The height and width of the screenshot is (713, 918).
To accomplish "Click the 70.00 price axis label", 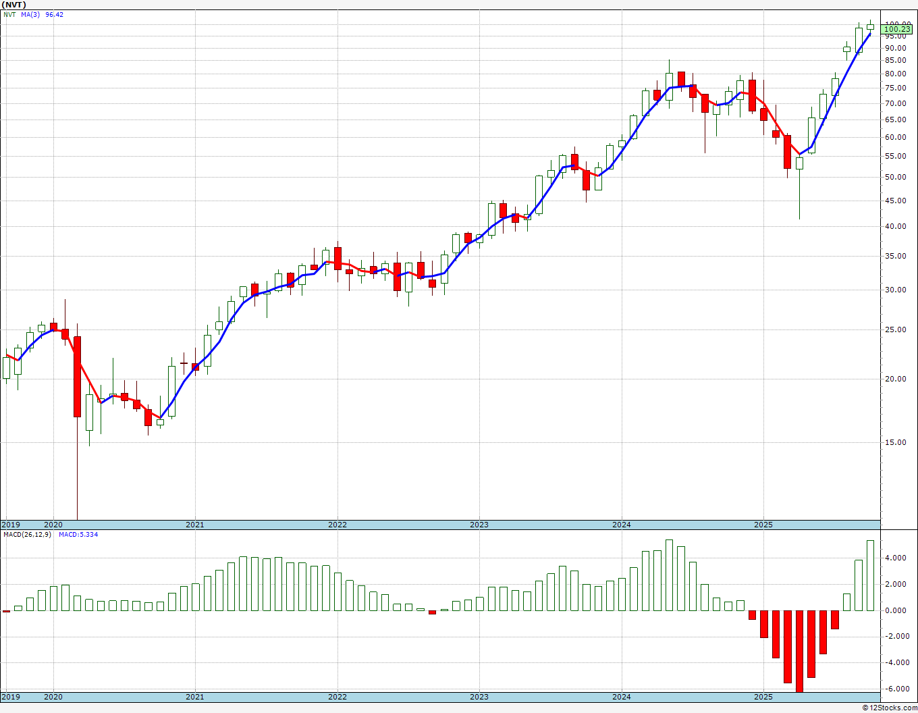I will click(x=895, y=103).
